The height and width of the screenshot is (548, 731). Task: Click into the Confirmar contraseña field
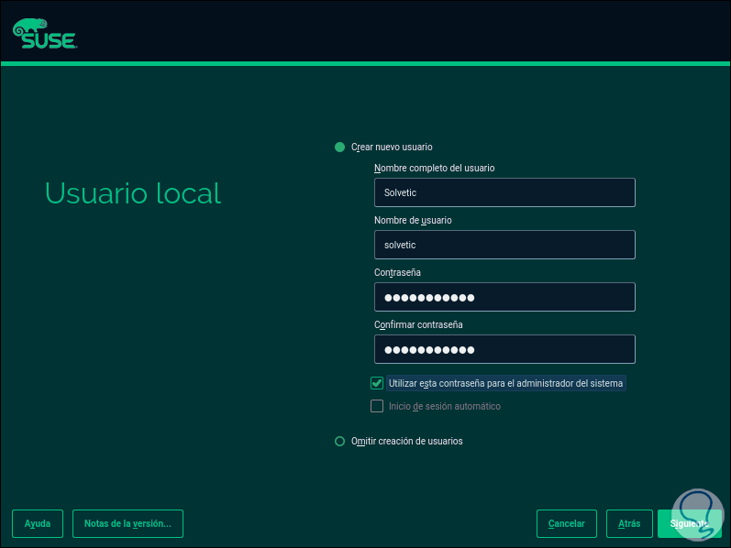pos(504,349)
